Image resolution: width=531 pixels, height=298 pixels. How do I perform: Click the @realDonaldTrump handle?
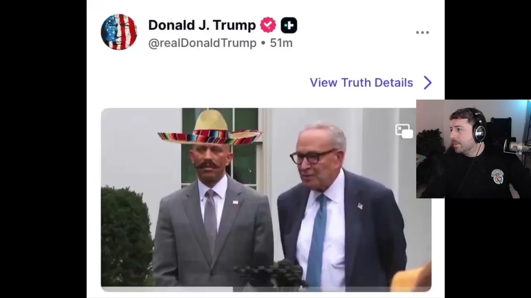pyautogui.click(x=202, y=43)
